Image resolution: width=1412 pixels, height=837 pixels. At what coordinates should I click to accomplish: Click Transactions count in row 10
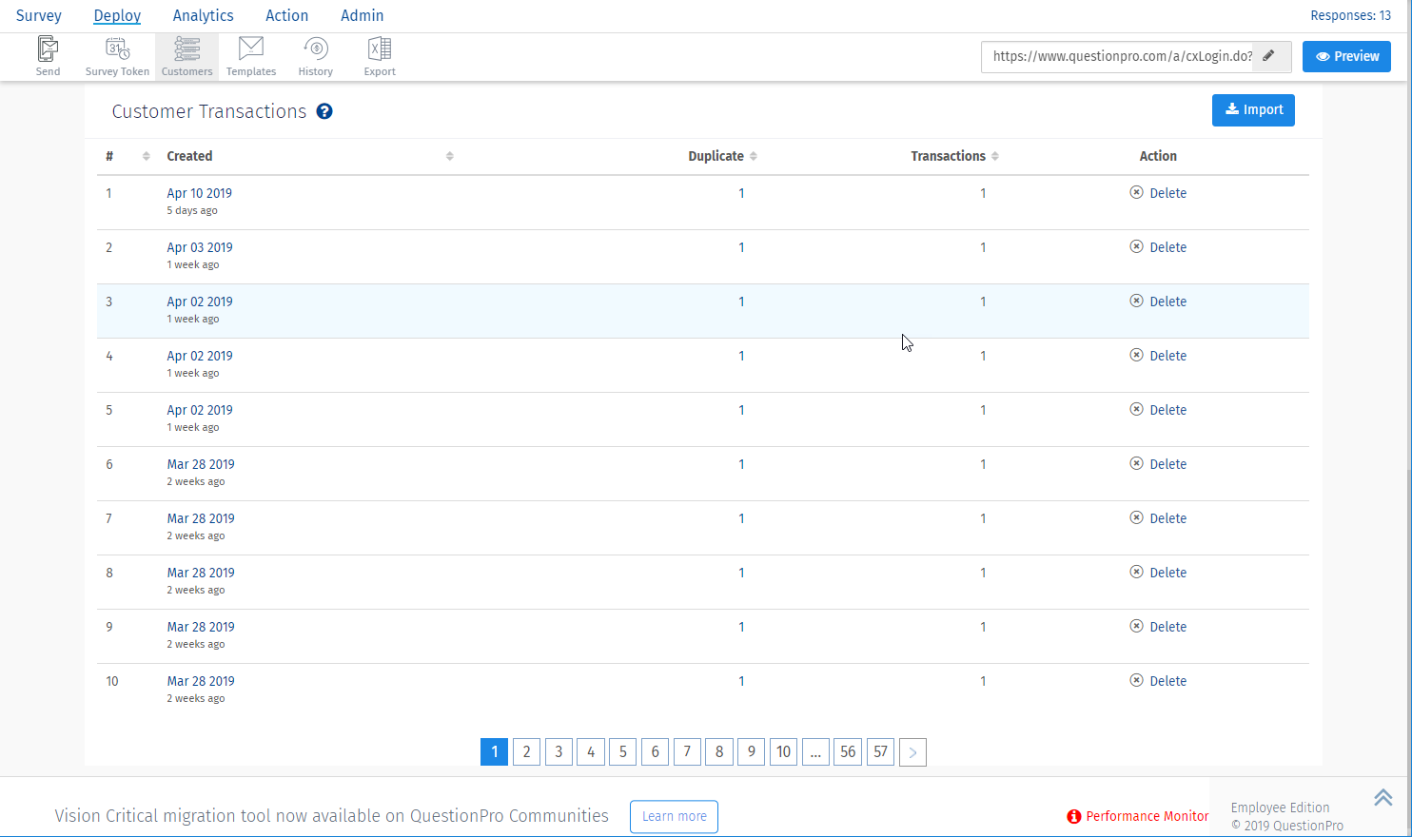(x=983, y=681)
